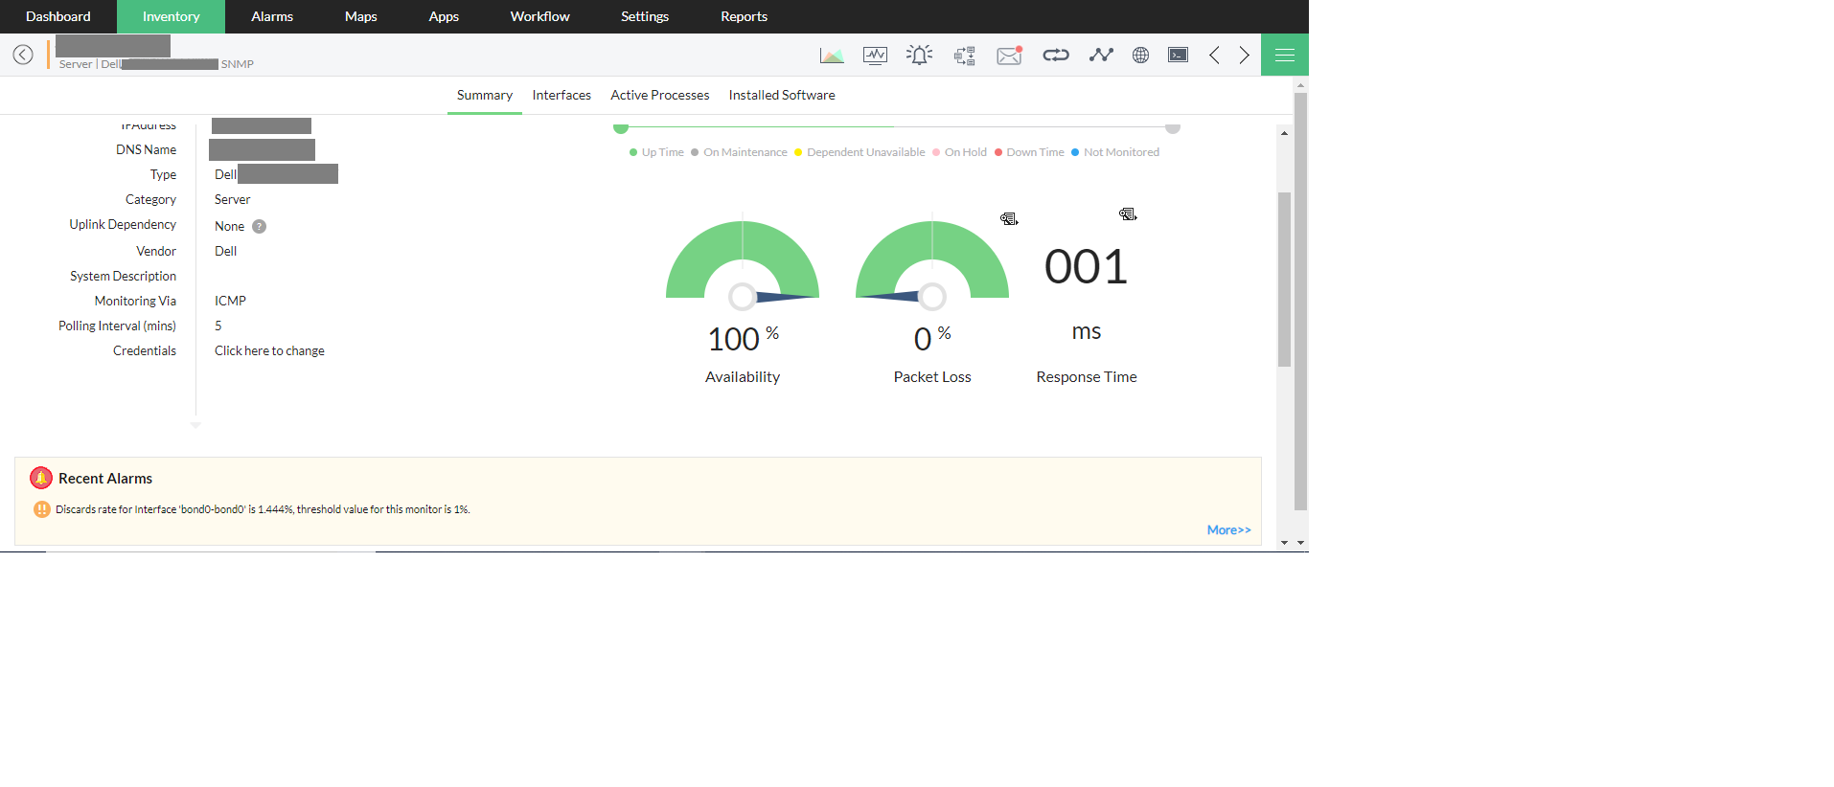Image resolution: width=1834 pixels, height=787 pixels.
Task: Click the line chart nodes icon
Action: click(1101, 56)
